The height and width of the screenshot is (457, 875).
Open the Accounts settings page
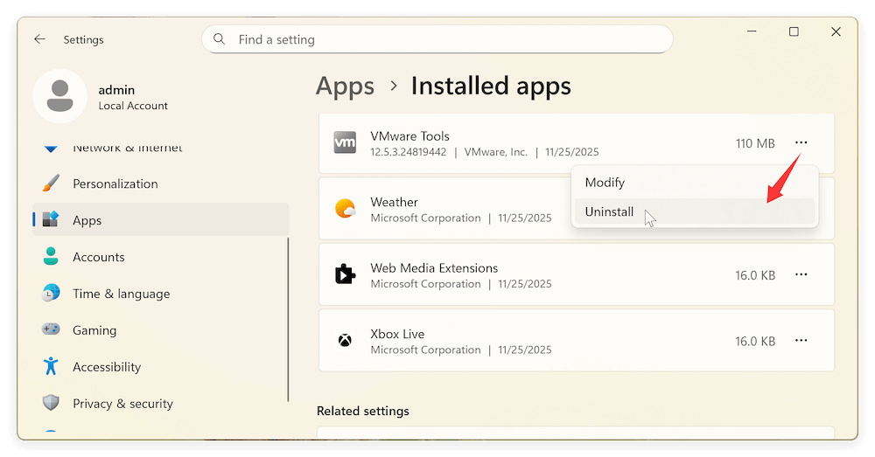coord(161,257)
